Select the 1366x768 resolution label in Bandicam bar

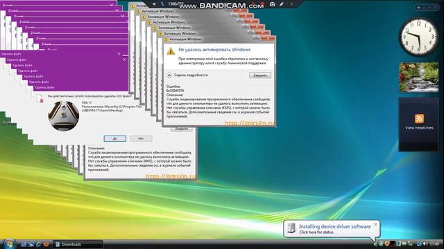click(x=176, y=4)
